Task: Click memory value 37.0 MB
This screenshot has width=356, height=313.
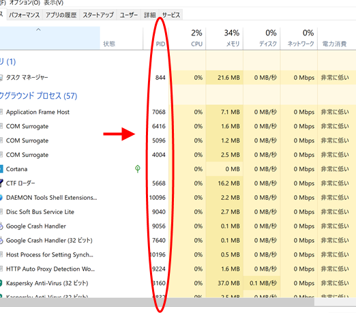Action: click(x=228, y=283)
